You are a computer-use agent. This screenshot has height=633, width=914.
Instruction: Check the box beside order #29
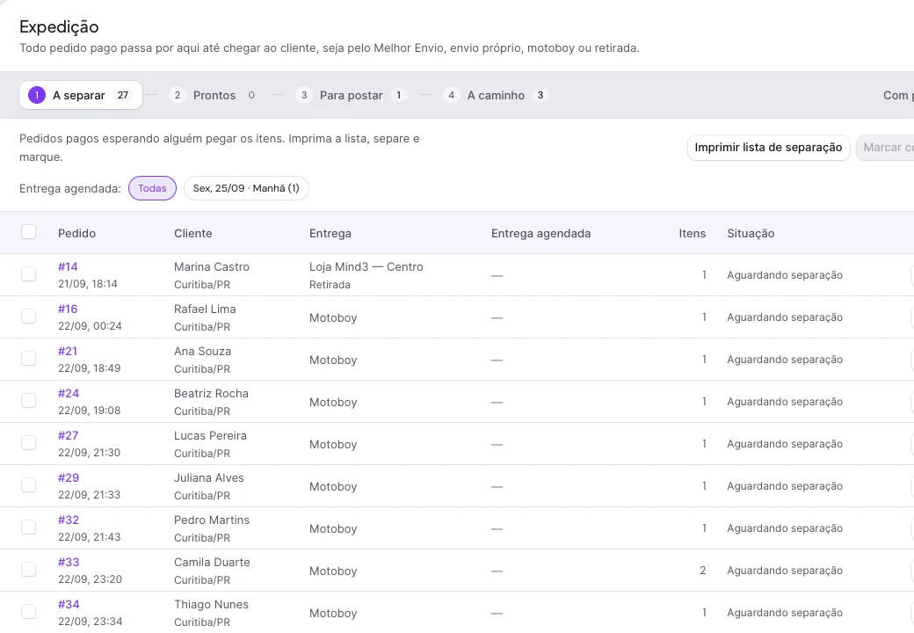coord(28,485)
